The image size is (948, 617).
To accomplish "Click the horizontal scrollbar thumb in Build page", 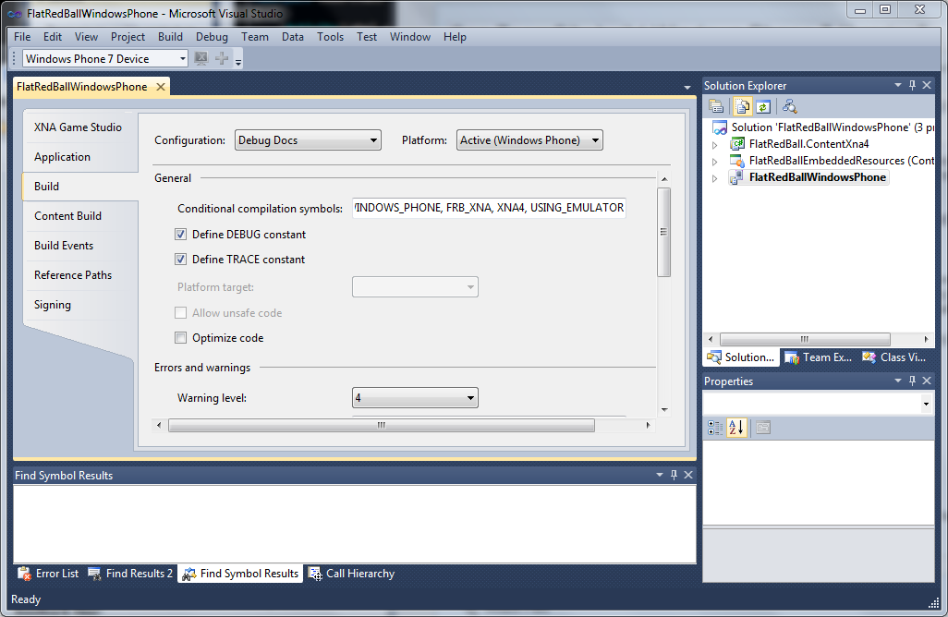I will (382, 426).
